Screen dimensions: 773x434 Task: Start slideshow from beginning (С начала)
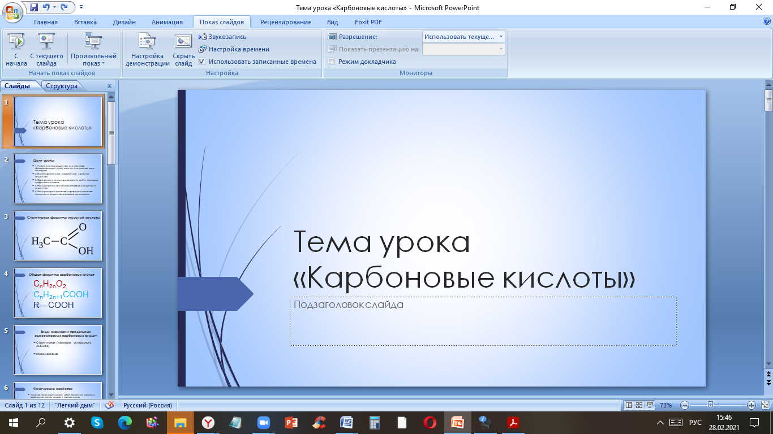click(16, 49)
